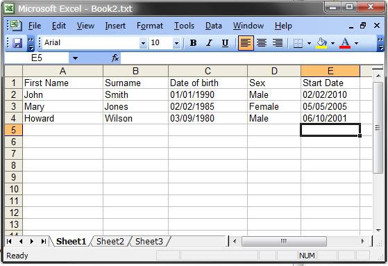The width and height of the screenshot is (388, 266).
Task: Select column B header
Action: 135,71
